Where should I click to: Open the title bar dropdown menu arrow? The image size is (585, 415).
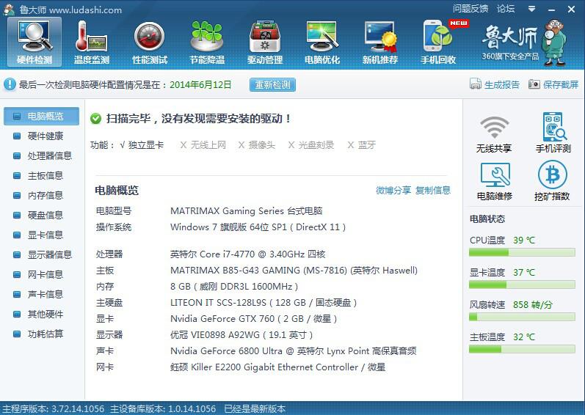[x=532, y=9]
